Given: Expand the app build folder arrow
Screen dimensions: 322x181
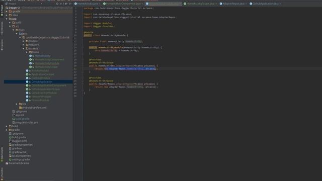Looking at the screenshot, I should (10, 23).
